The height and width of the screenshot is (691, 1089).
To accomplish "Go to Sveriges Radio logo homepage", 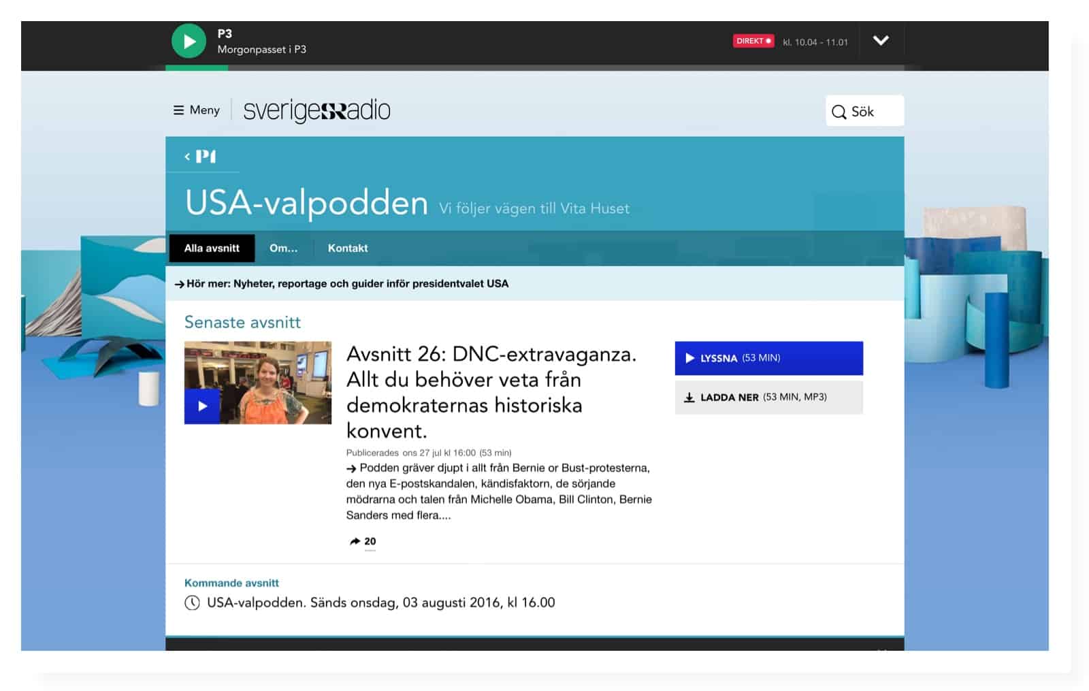I will pos(316,110).
